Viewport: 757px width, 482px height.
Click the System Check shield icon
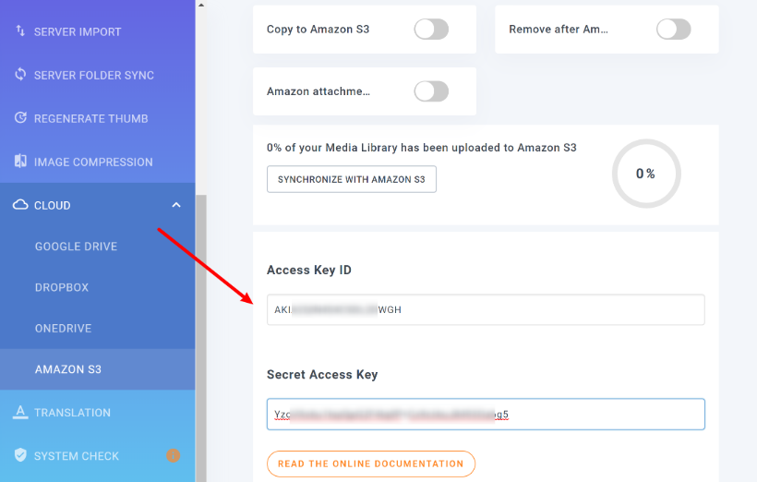pos(20,455)
